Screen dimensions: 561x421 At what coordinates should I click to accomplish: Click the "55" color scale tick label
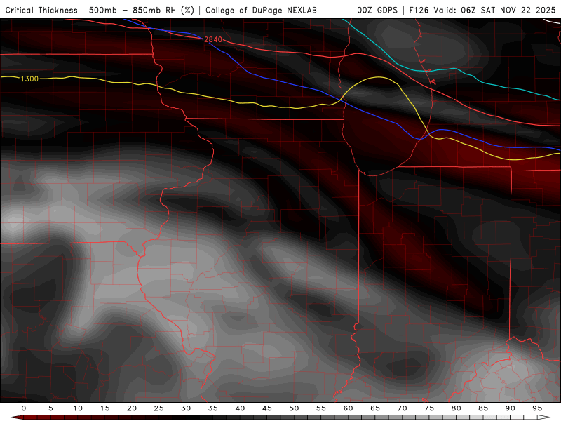click(321, 408)
